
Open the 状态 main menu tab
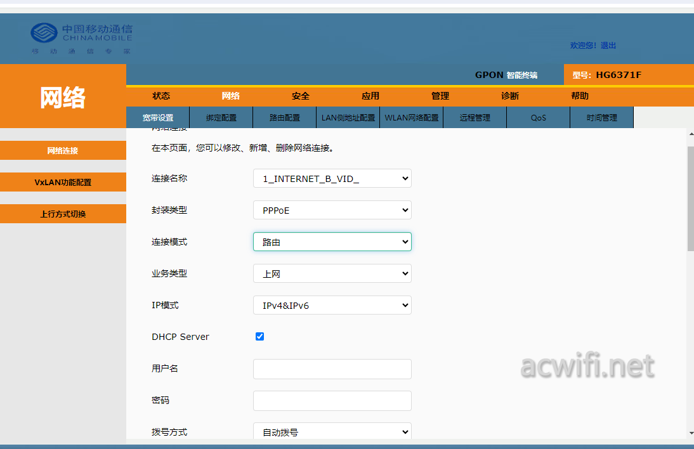pos(161,96)
